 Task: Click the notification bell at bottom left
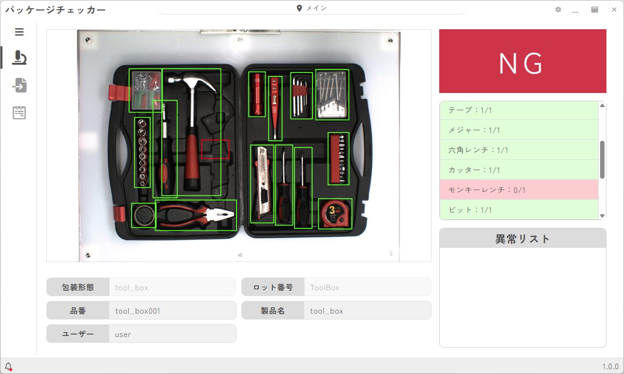click(x=8, y=366)
